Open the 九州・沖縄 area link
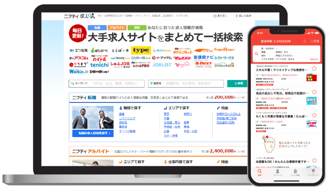The image size is (330, 192). (x=170, y=136)
